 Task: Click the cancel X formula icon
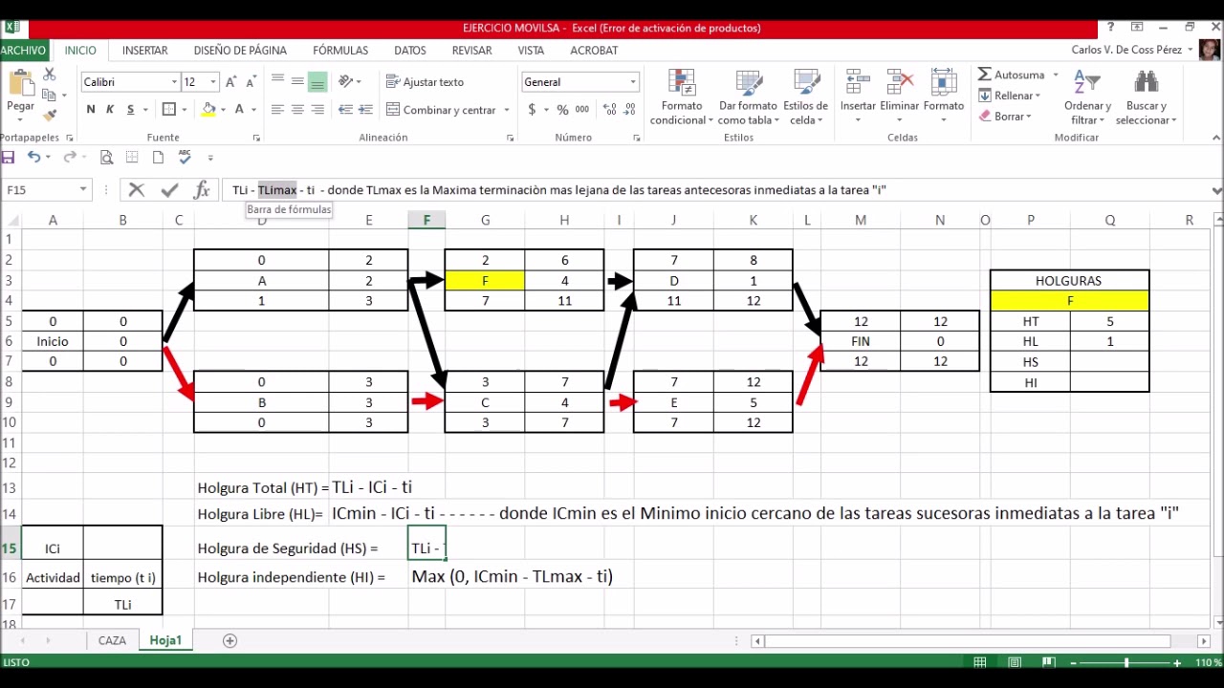[x=137, y=190]
